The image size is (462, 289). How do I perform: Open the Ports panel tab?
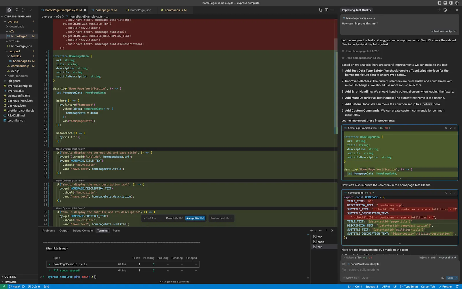coord(116,231)
